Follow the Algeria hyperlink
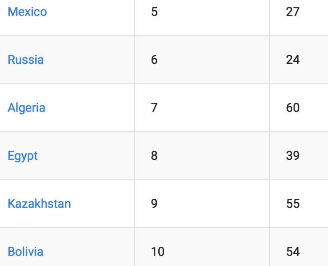This screenshot has height=266, width=328. point(26,108)
